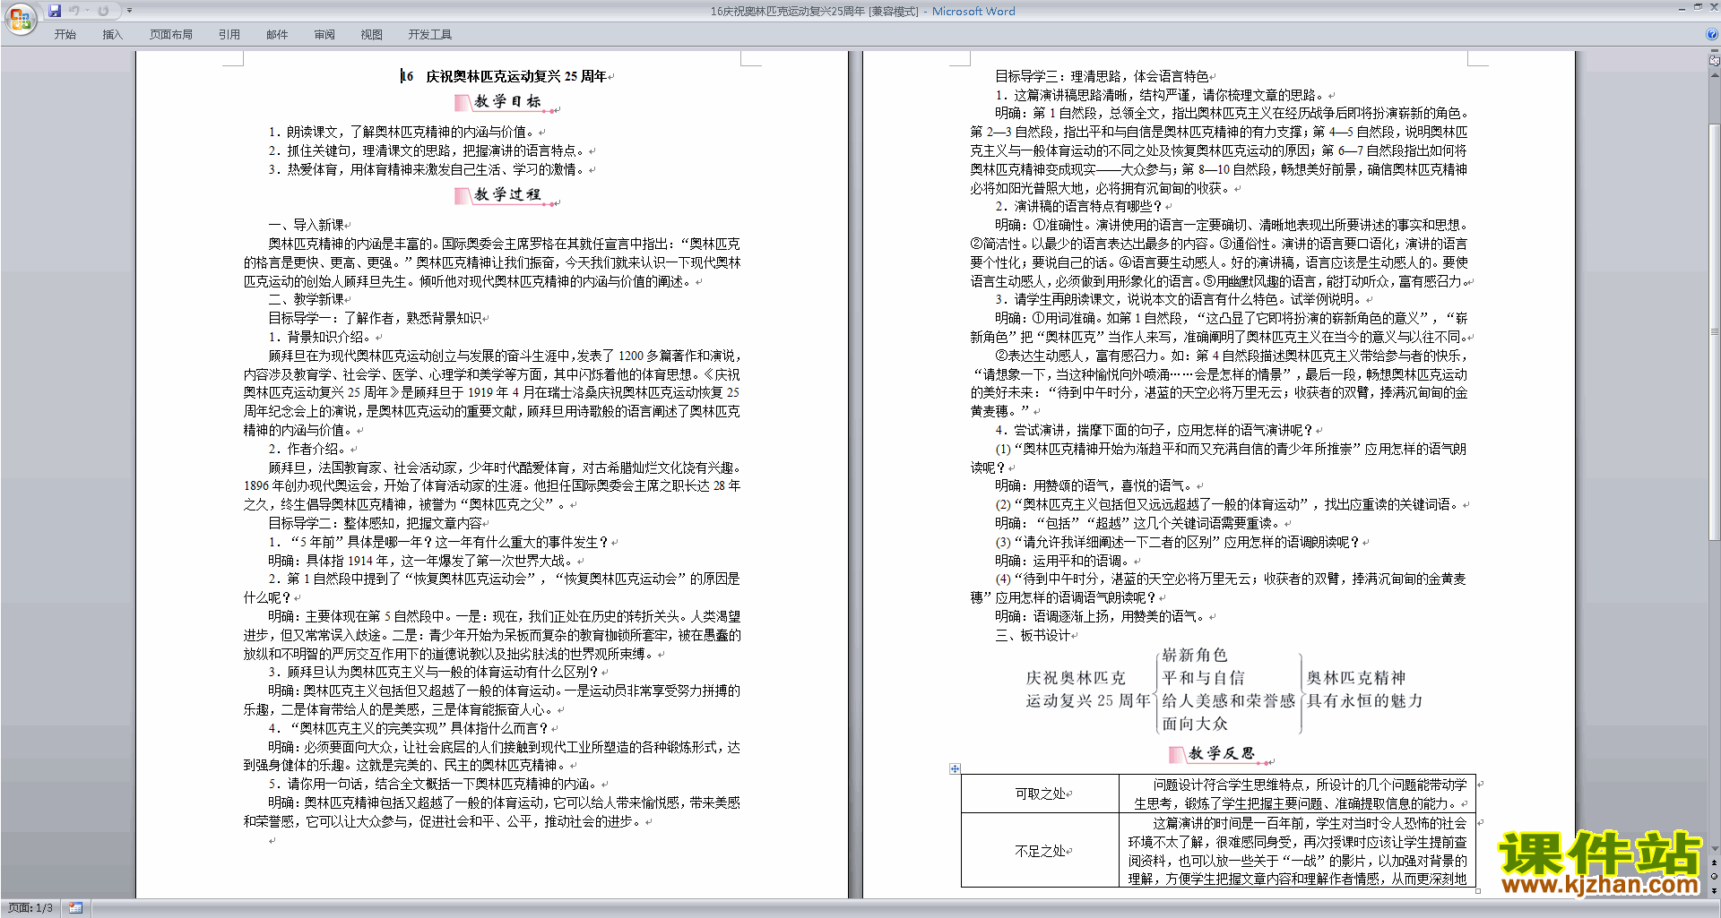The image size is (1721, 918).
Task: Switch to the 引用 tab
Action: click(x=229, y=34)
